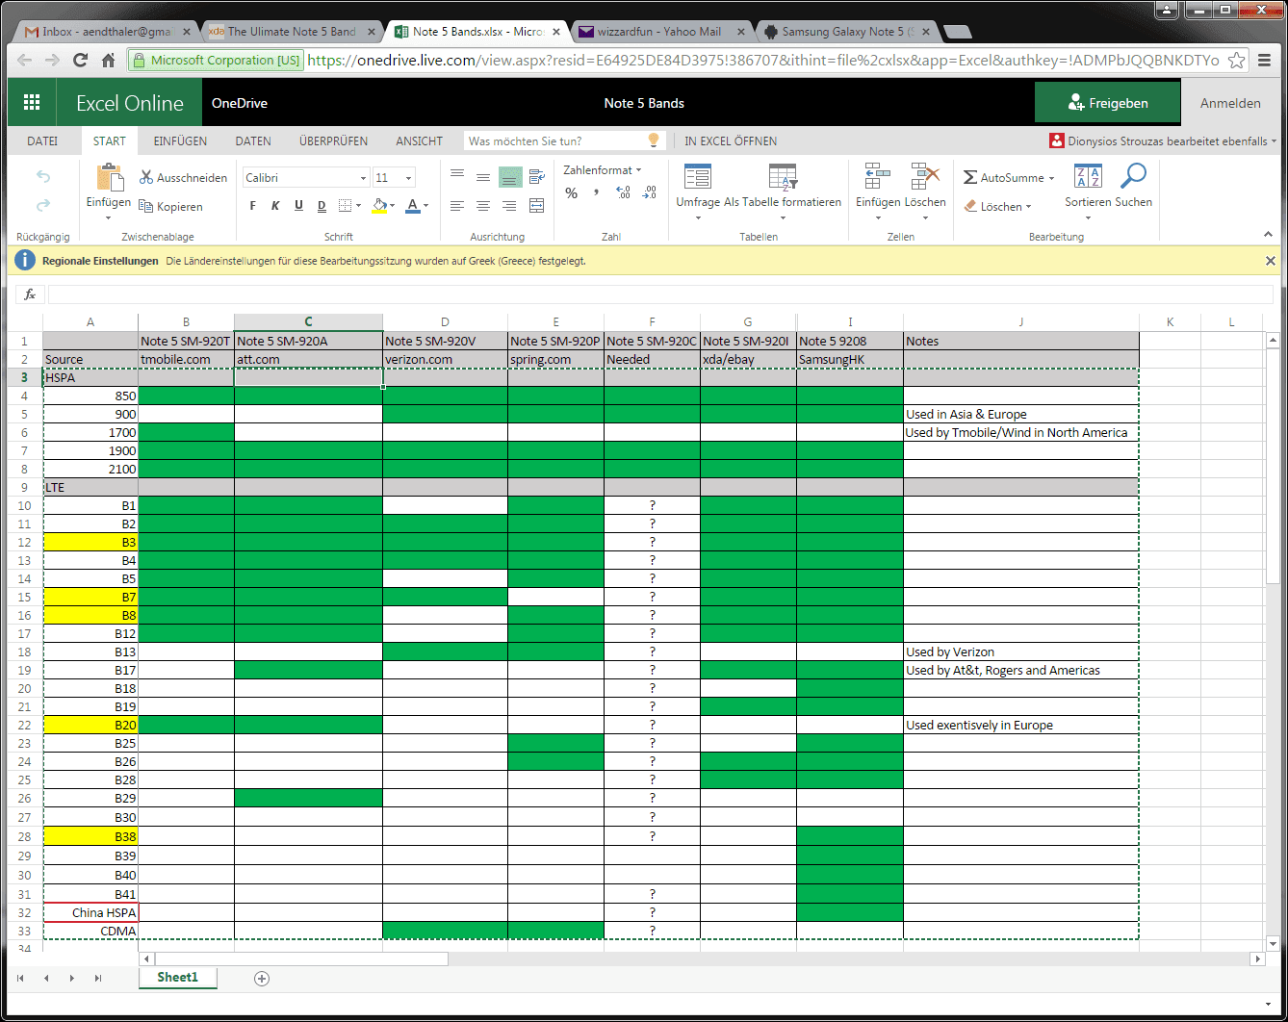Viewport: 1288px width, 1022px height.
Task: Align text to top
Action: [x=457, y=176]
